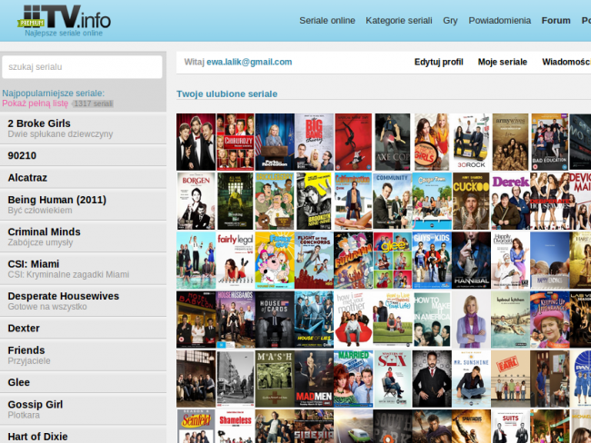Select Being Human (2011) in sidebar
This screenshot has width=591, height=443.
point(83,205)
